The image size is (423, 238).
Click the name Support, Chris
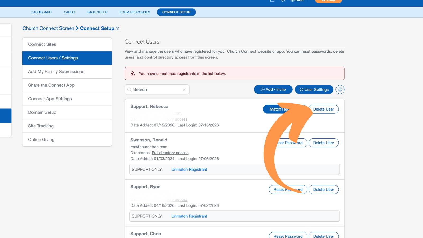coord(146,234)
